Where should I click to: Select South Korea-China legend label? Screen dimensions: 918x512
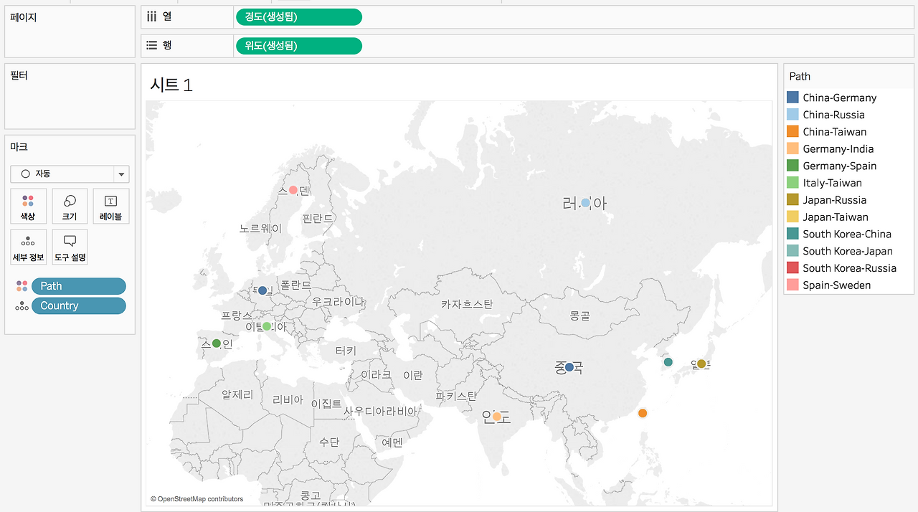[847, 234]
